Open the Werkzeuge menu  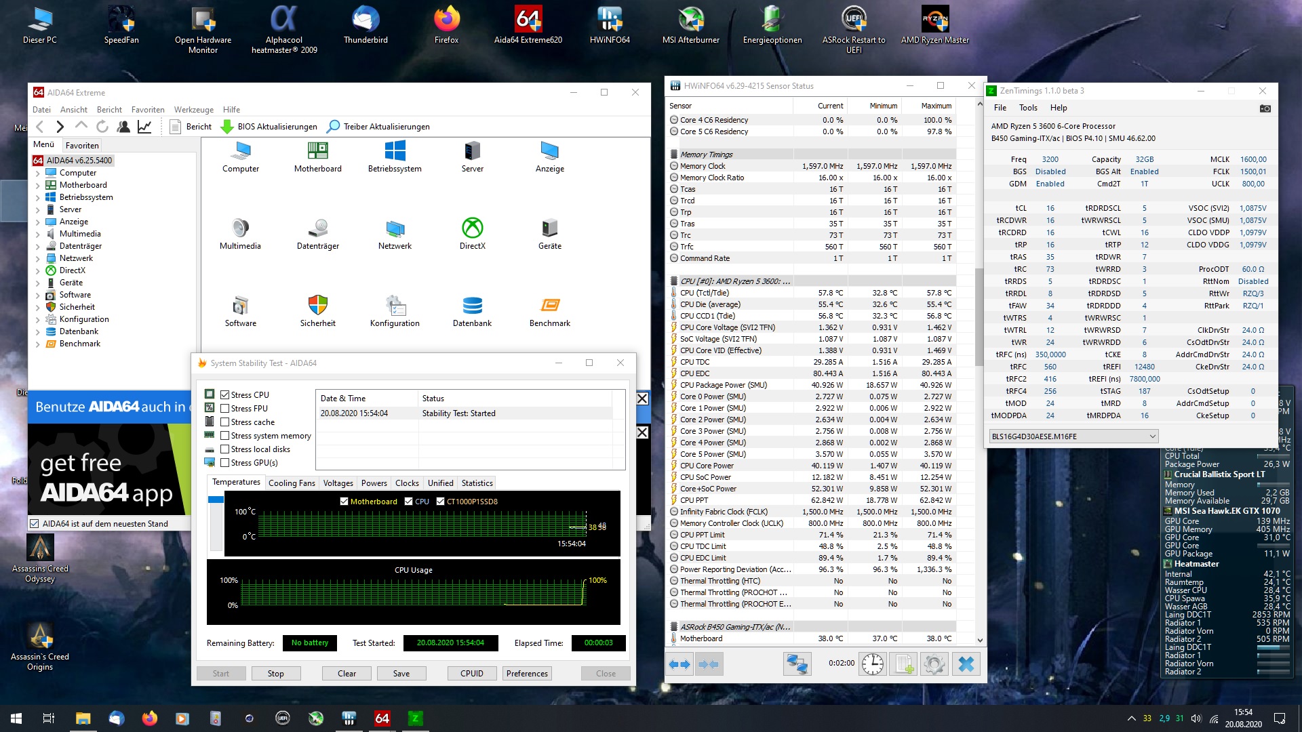(193, 110)
